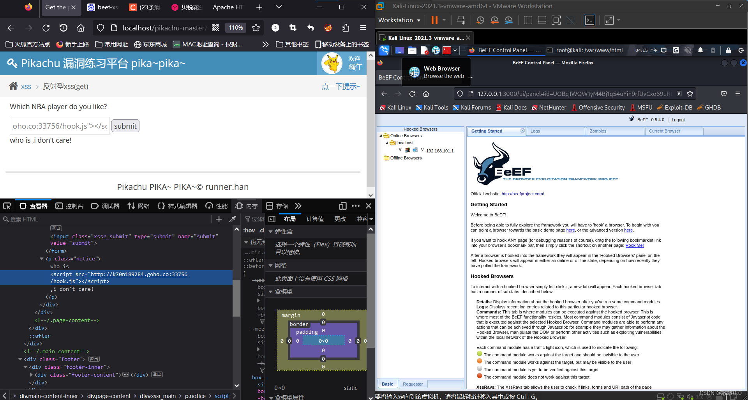This screenshot has height=400, width=748.
Task: Open the extensions puzzle icon
Action: pos(346,28)
